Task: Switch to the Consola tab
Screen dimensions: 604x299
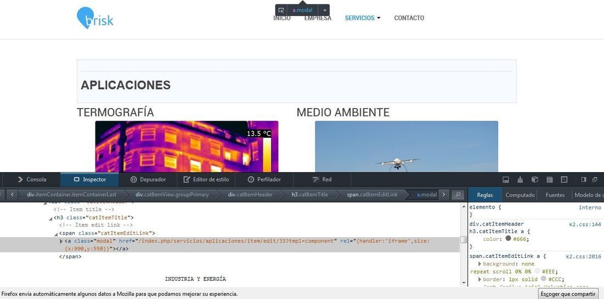Action: (32, 179)
